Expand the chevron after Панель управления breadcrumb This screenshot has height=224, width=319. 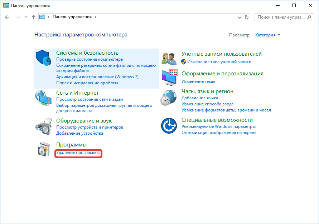point(96,17)
